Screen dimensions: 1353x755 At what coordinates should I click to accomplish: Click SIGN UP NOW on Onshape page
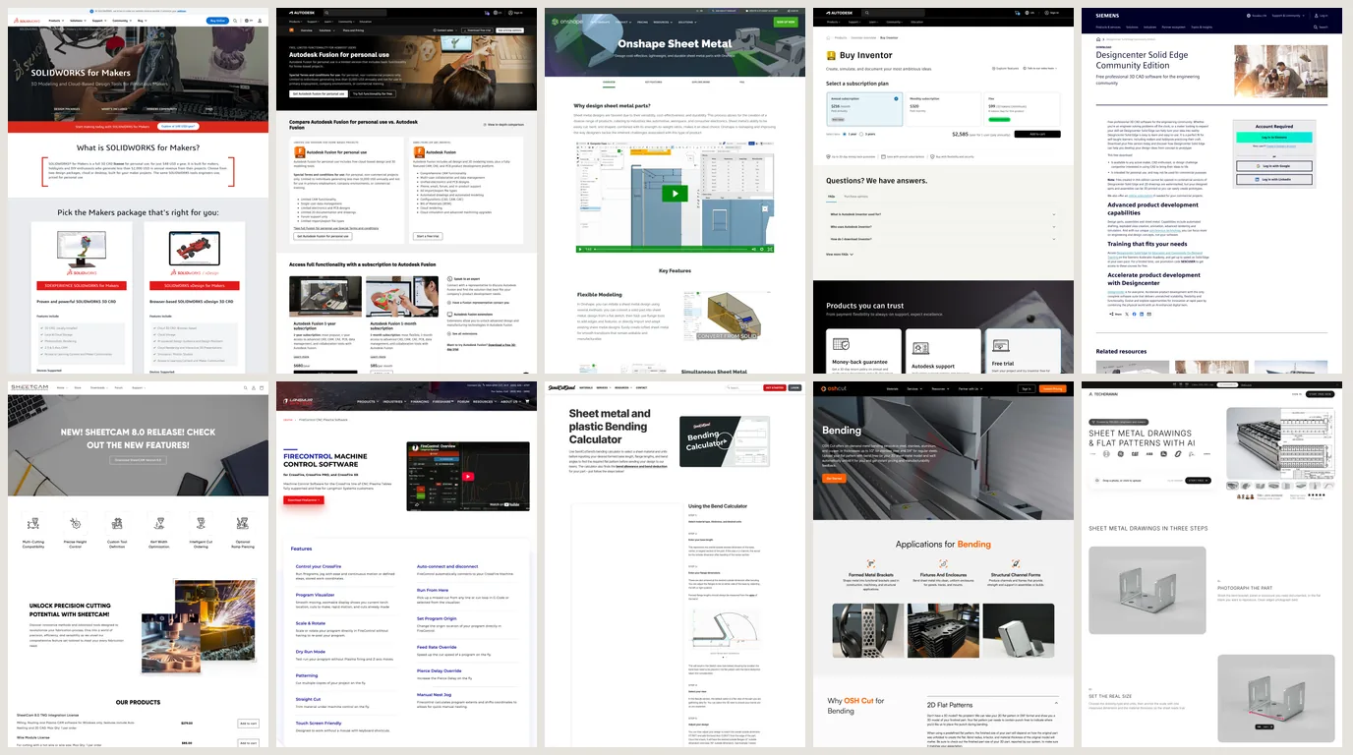tap(785, 21)
